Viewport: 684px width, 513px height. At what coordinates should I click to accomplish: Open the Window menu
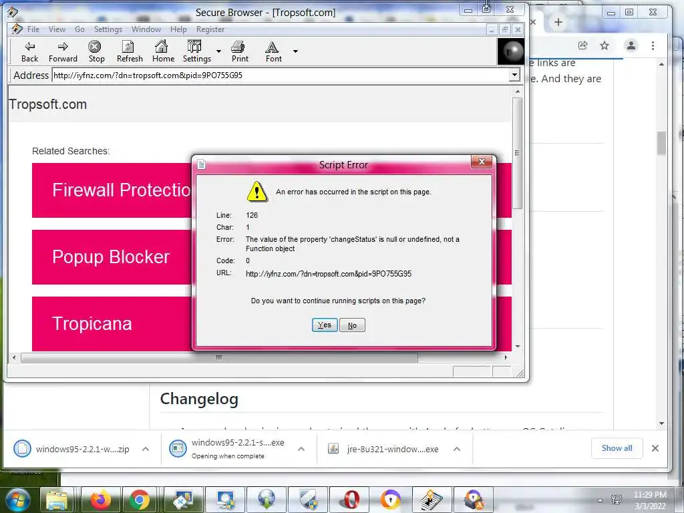point(146,29)
